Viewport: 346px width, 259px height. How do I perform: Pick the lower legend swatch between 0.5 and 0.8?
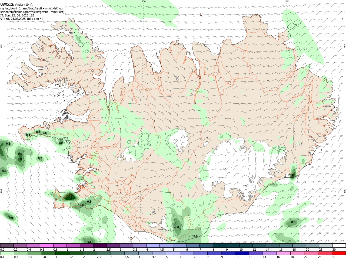tap(35, 253)
